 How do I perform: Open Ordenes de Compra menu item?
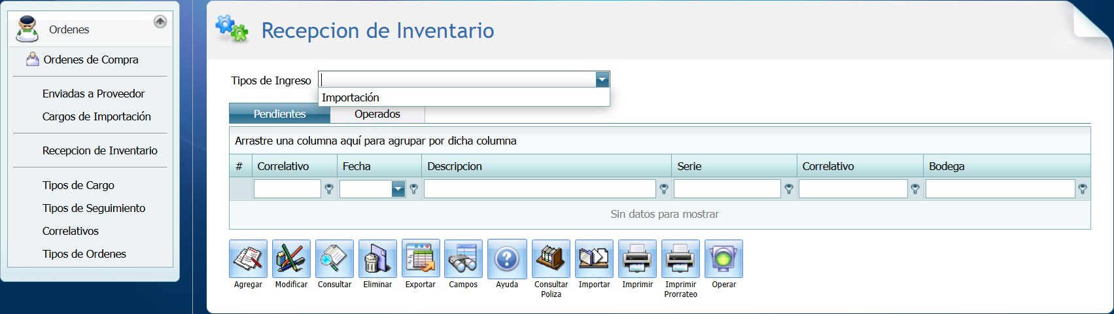(91, 60)
